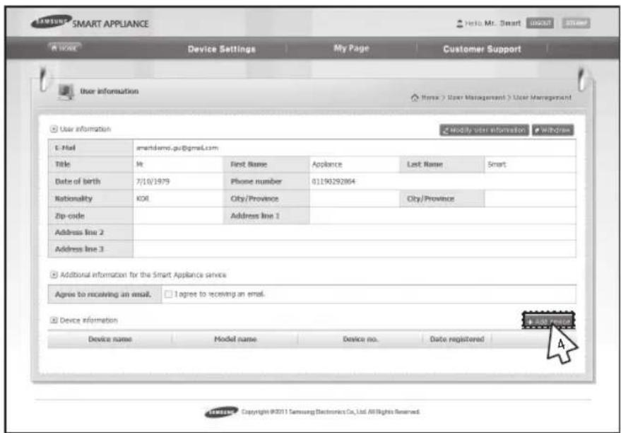Click the 'Hello Mr. Smart' greeting text
The height and width of the screenshot is (433, 621).
tap(493, 23)
